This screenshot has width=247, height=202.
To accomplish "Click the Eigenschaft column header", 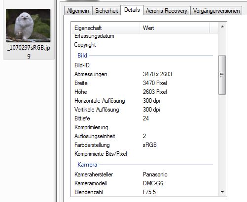I will [x=106, y=28].
